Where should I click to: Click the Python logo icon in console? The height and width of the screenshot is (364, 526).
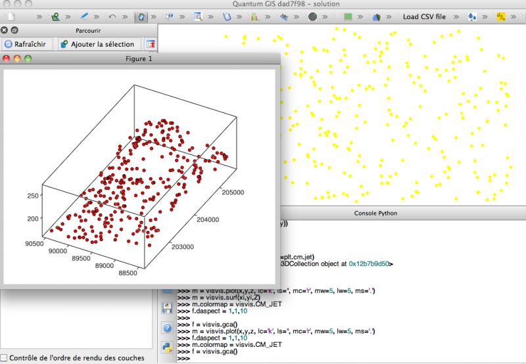click(167, 348)
